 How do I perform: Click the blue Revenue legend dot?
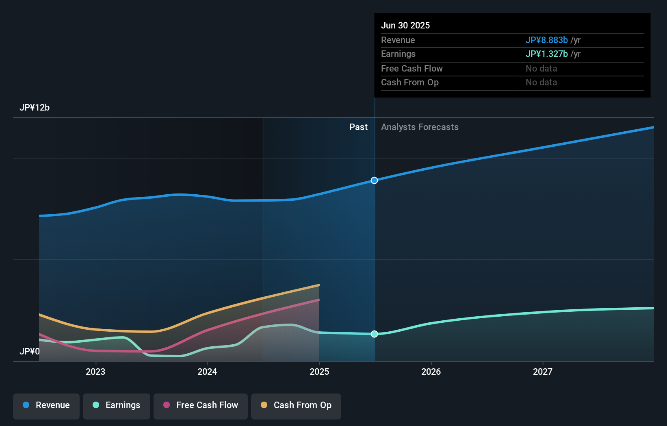point(26,405)
